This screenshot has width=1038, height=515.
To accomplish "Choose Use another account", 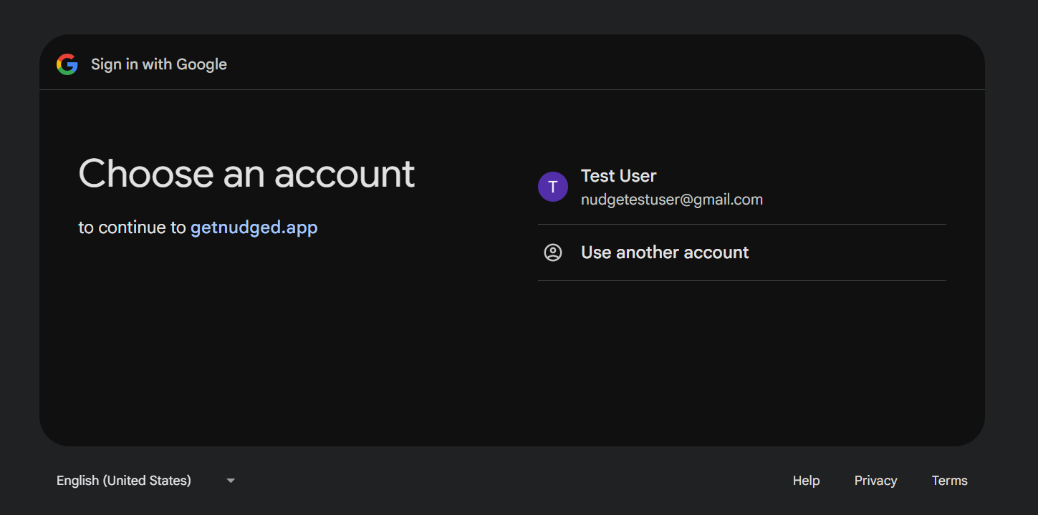I will click(x=664, y=252).
